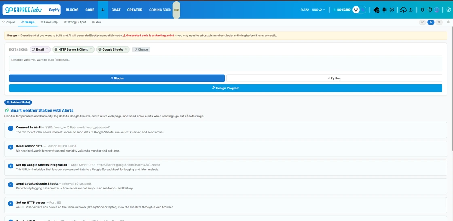Select the rocket Builder level toggle
This screenshot has height=221, width=453.
(x=431, y=22)
